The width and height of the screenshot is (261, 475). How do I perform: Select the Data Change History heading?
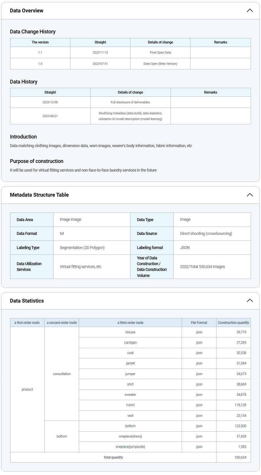32,32
